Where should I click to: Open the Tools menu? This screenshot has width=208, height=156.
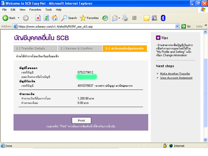coord(49,10)
